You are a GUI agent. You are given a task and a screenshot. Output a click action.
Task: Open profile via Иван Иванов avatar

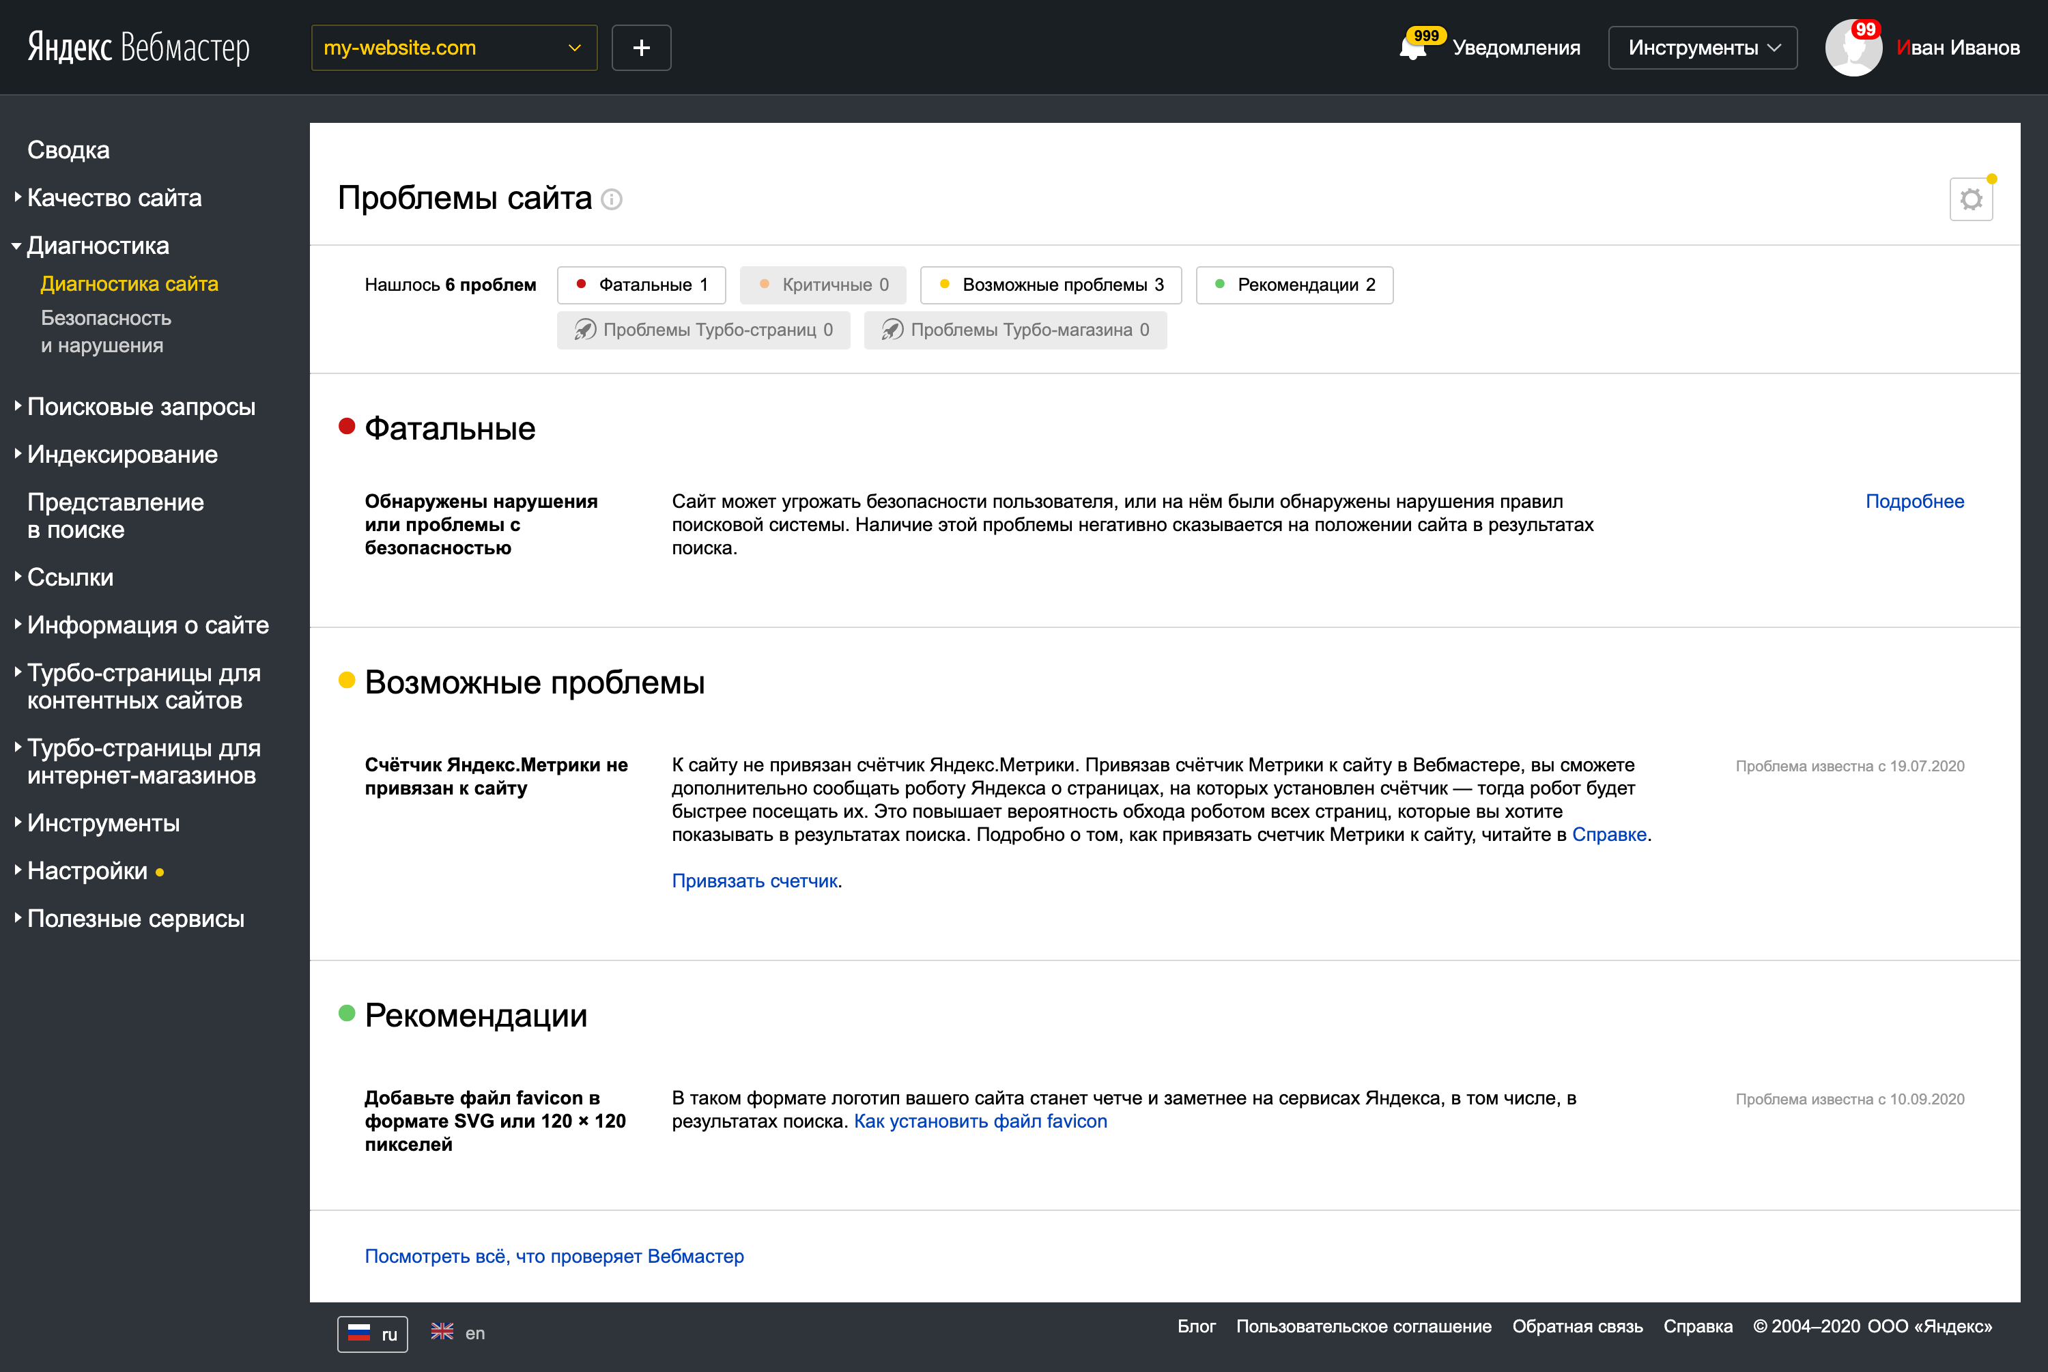tap(1854, 47)
